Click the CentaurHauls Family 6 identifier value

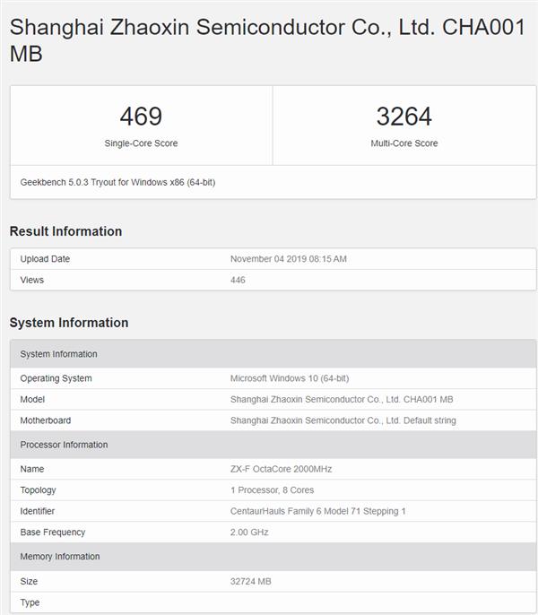(x=317, y=511)
